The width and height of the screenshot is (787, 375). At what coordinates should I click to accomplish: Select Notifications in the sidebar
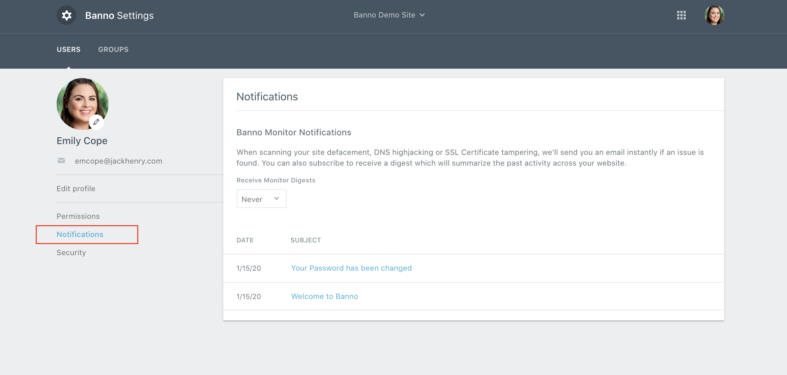tap(80, 234)
